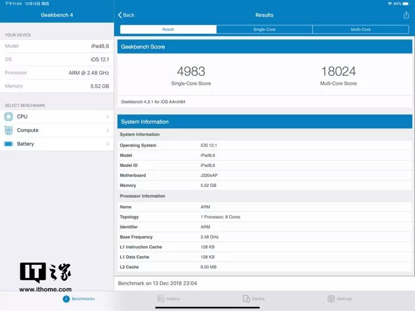Viewport: 415px width, 311px height.
Task: Switch to the Single-Core tab
Action: coord(265,30)
